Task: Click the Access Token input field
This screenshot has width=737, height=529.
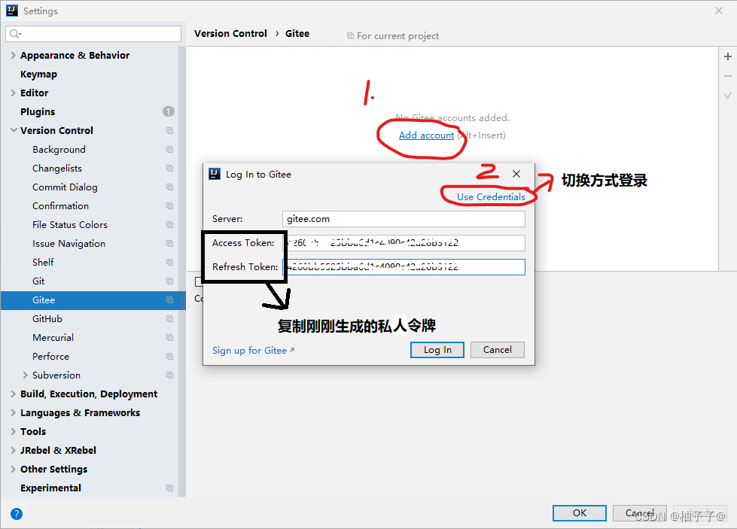Action: tap(404, 243)
